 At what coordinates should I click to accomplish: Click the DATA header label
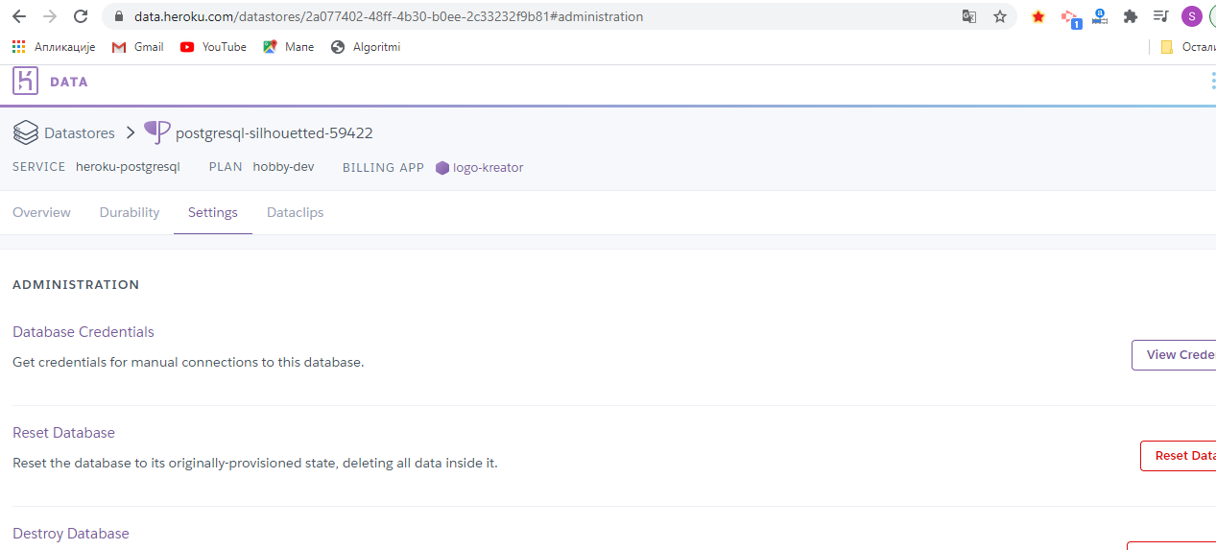(69, 83)
